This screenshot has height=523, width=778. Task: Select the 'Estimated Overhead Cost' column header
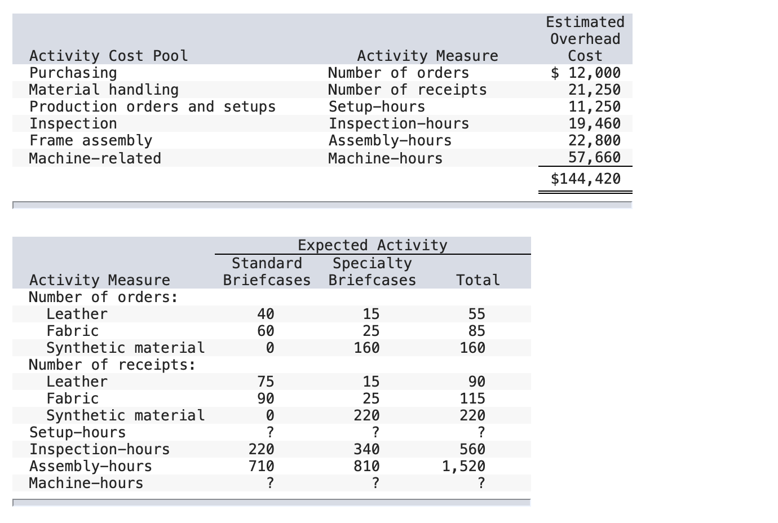point(585,39)
